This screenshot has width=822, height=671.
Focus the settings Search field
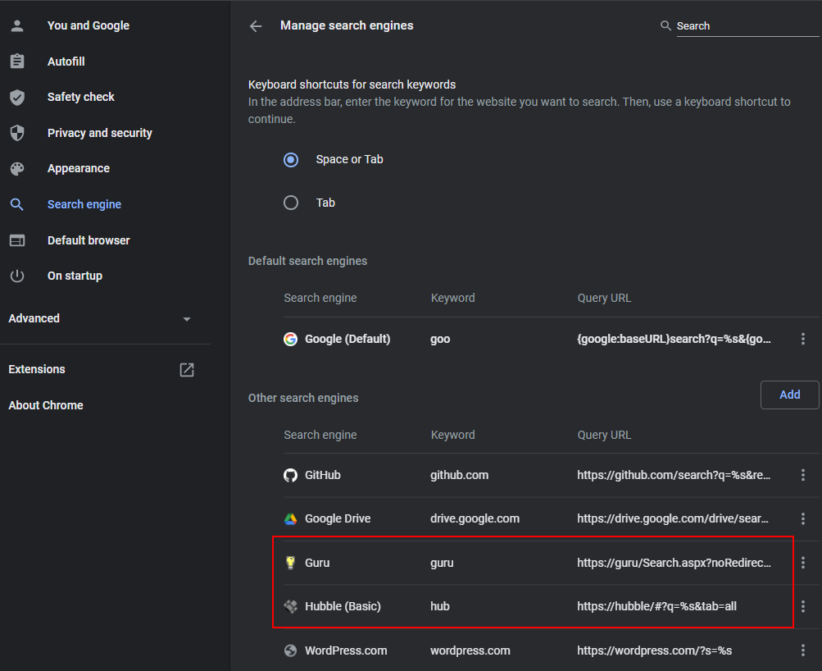[747, 25]
